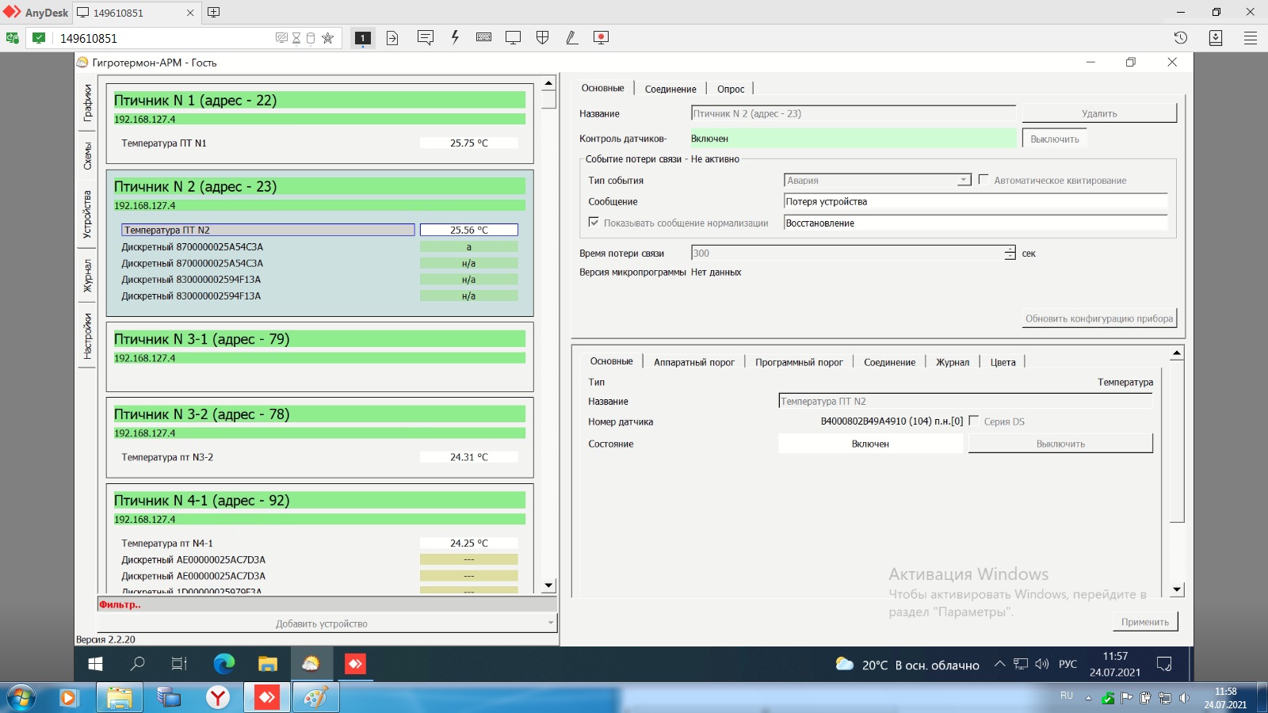Switch to Графики side tab

pyautogui.click(x=87, y=103)
